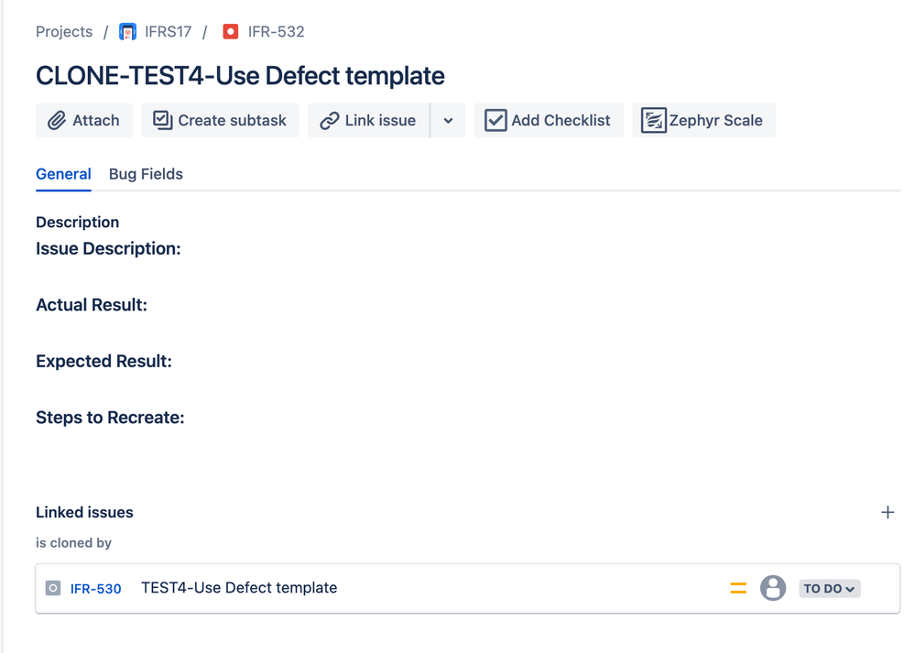Click the Add Checklist checkmark icon
Screen dimensions: 915x653
click(496, 121)
